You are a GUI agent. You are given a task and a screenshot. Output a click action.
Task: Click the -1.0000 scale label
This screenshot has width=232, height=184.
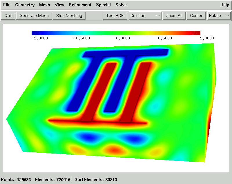tap(40, 38)
